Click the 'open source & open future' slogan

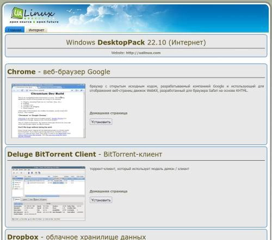point(34,22)
